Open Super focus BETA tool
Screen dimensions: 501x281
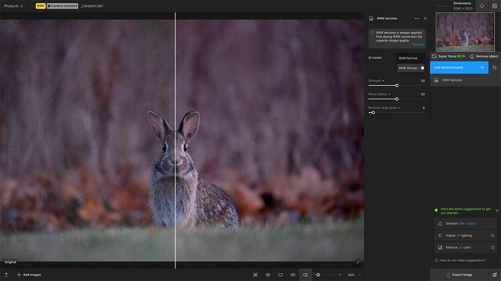coord(449,56)
